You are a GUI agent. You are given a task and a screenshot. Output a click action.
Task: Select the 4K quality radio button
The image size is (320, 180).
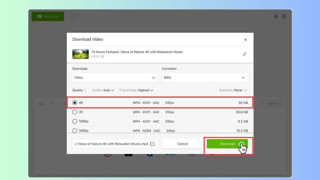(75, 102)
